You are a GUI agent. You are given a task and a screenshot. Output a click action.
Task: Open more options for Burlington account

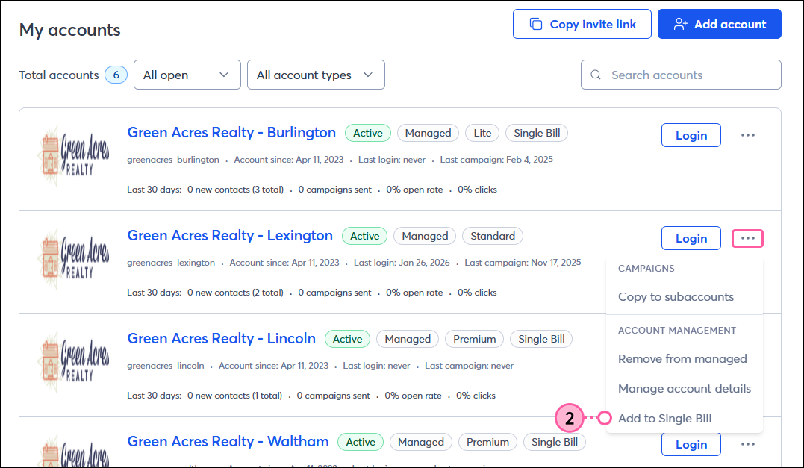pyautogui.click(x=747, y=135)
